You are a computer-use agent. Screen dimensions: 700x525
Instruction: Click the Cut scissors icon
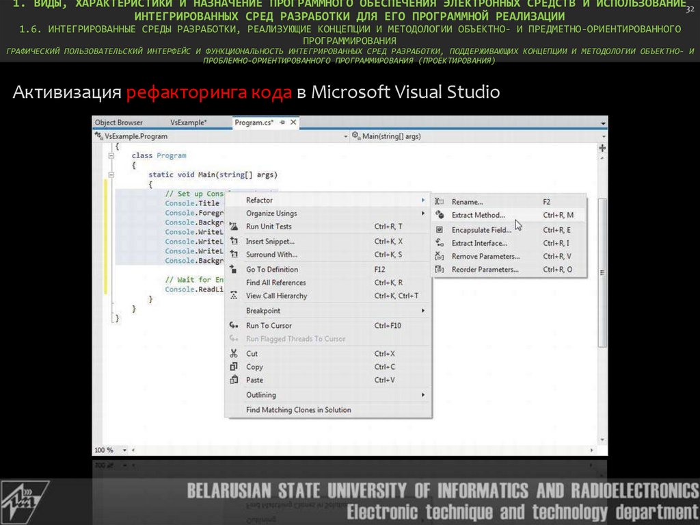point(234,353)
